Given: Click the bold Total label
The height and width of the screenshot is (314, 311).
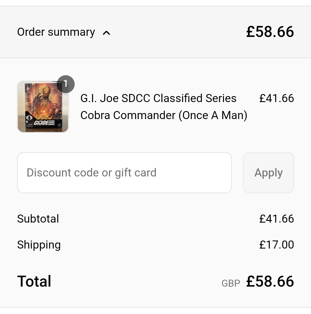Looking at the screenshot, I should tap(34, 281).
